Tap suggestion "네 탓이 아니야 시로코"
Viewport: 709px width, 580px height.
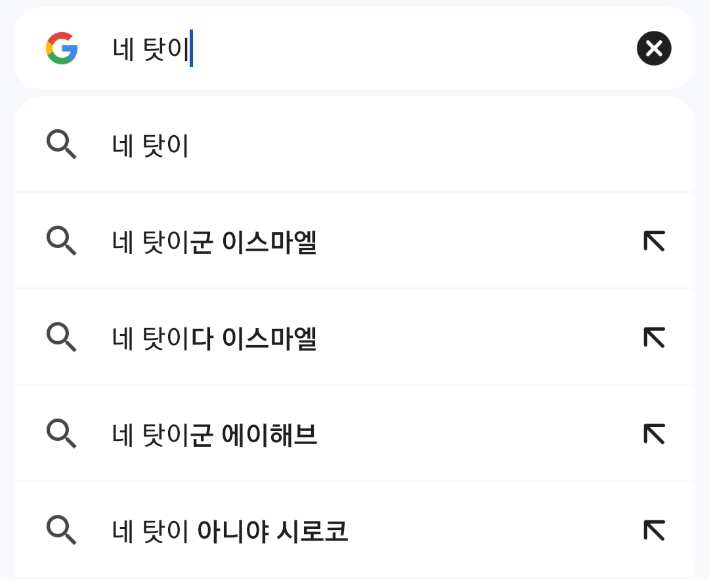tap(230, 531)
